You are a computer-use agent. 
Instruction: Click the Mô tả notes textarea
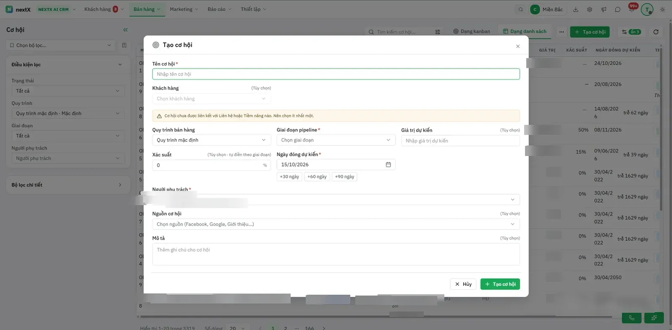[336, 254]
